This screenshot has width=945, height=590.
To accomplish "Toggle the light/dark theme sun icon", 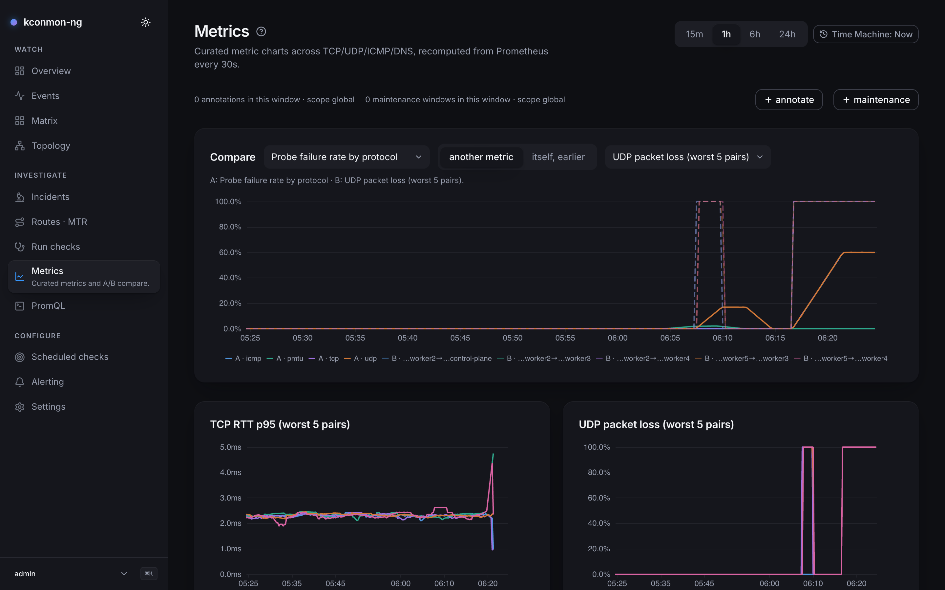I will [x=146, y=22].
